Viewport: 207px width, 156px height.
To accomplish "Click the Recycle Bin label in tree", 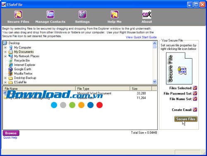I will pyautogui.click(x=22, y=60).
